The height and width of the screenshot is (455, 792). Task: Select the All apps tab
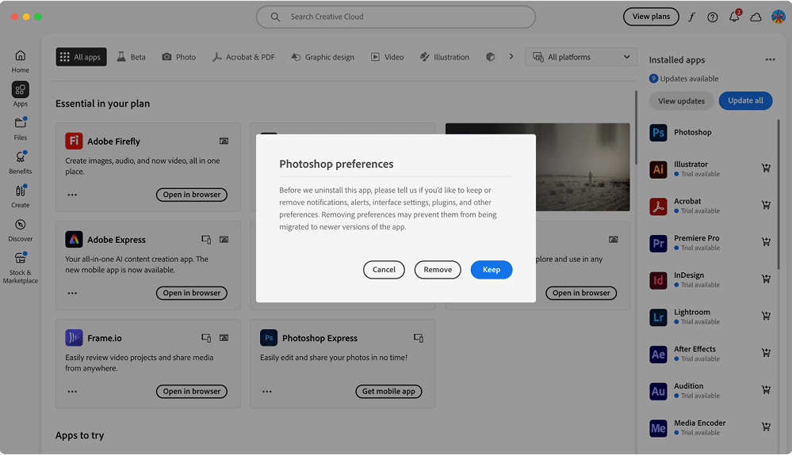[x=81, y=57]
